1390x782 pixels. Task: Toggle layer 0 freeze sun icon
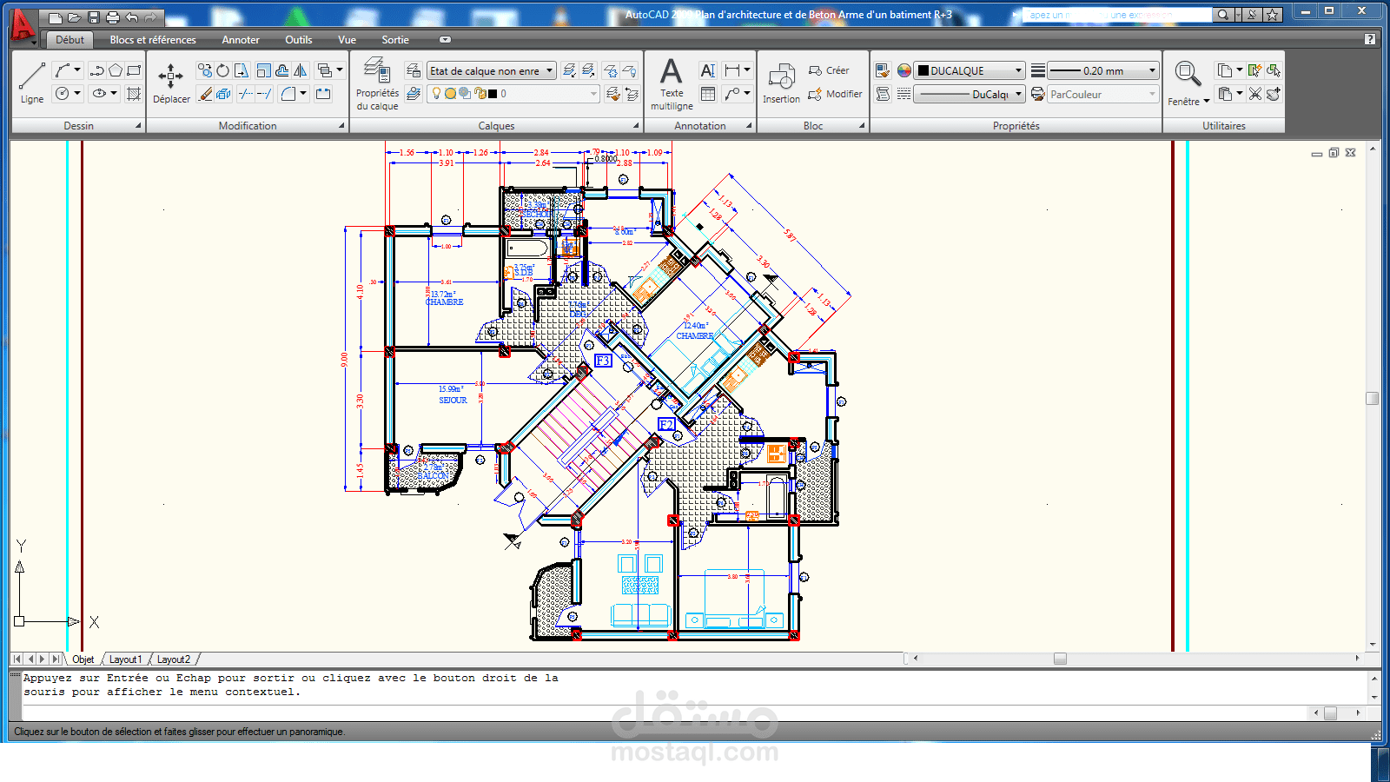451,94
